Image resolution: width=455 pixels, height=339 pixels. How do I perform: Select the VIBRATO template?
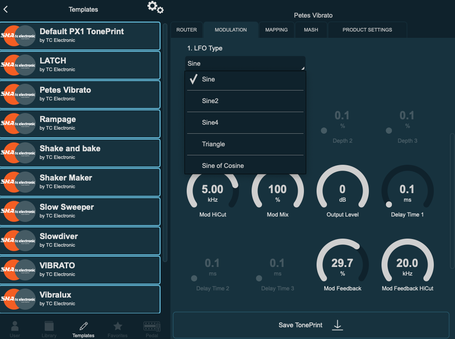point(80,270)
